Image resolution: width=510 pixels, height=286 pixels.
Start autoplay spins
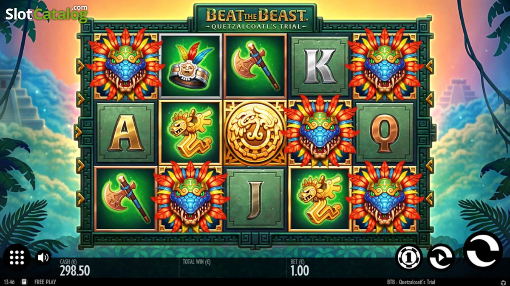pyautogui.click(x=441, y=257)
